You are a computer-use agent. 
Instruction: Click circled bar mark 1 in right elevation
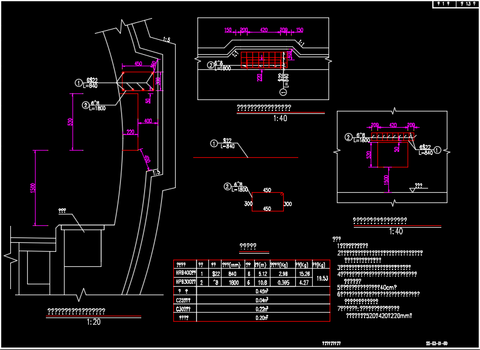(438, 150)
